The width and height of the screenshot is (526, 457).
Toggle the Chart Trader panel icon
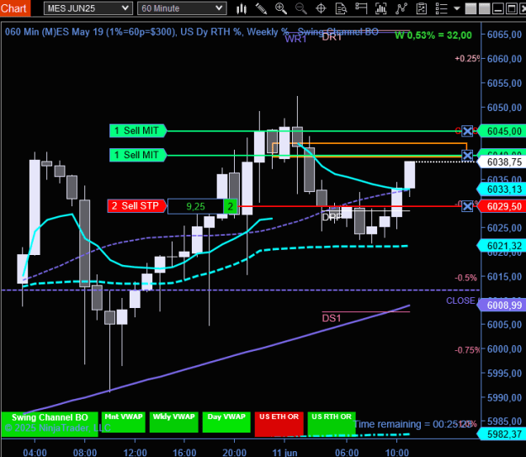click(361, 8)
